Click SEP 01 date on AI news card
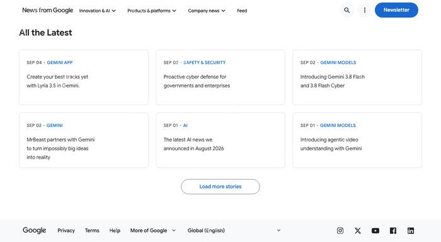Image resolution: width=441 pixels, height=242 pixels. (x=171, y=125)
